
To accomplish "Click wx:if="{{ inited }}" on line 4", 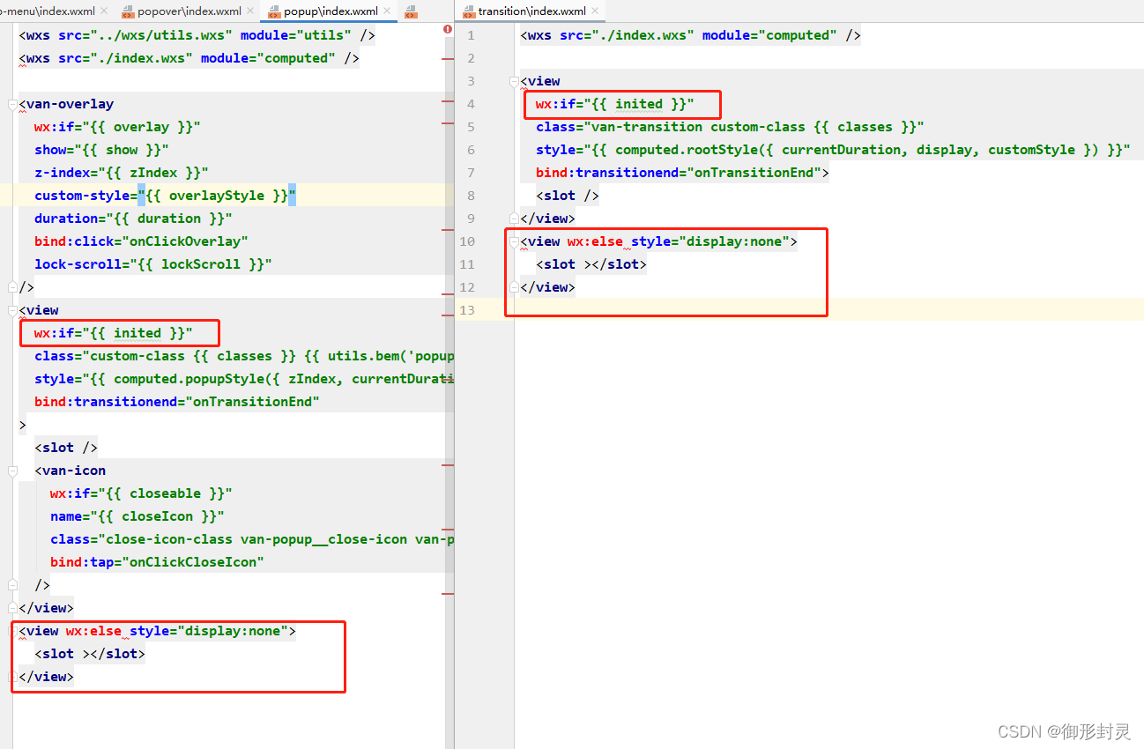I will [615, 104].
